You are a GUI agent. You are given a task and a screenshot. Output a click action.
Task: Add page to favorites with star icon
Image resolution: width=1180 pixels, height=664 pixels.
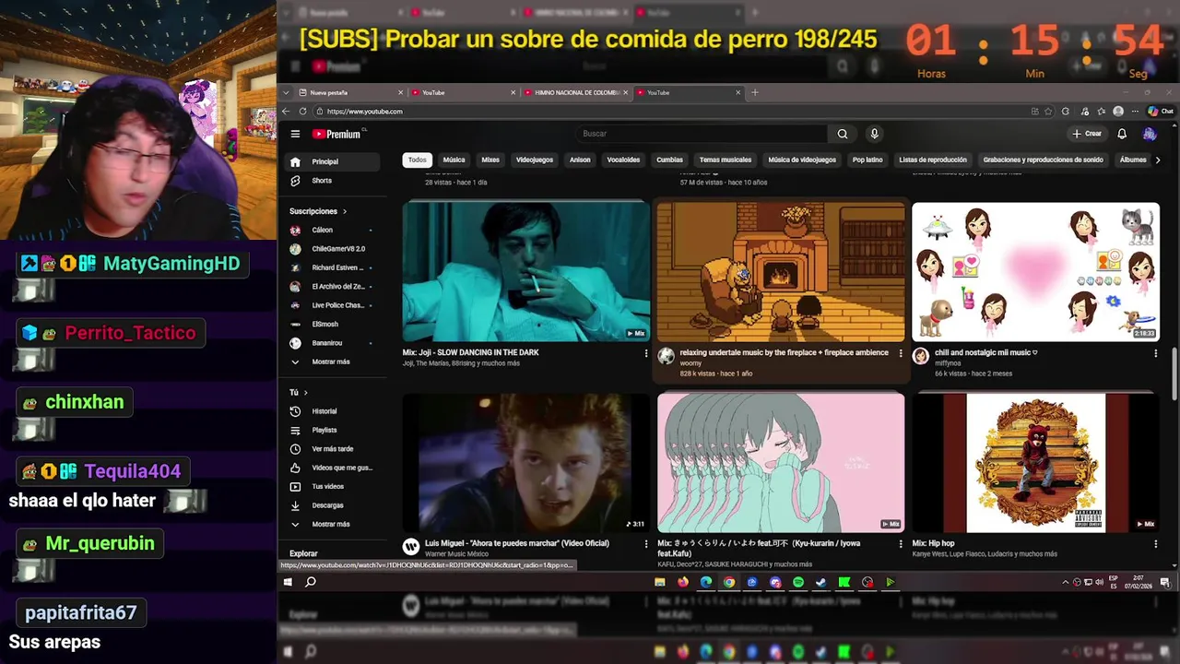[x=1048, y=112]
